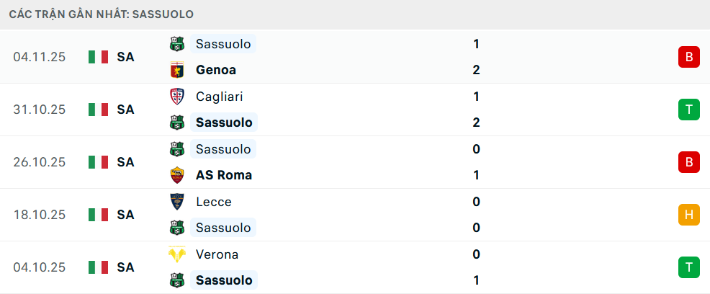Click green T badge for the Cagliari match
This screenshot has width=710, height=294.
pos(688,110)
